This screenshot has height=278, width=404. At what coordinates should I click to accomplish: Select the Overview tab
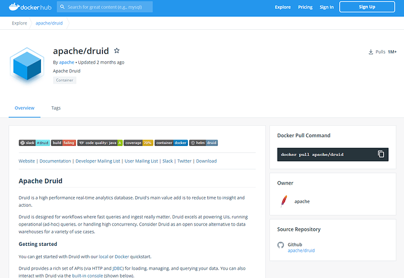tap(25, 108)
